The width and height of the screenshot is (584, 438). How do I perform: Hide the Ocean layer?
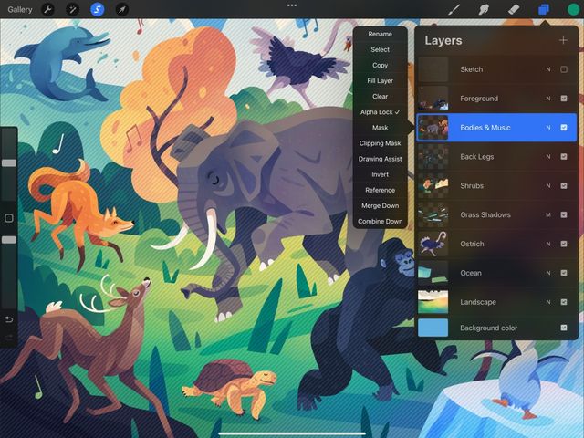(x=564, y=273)
